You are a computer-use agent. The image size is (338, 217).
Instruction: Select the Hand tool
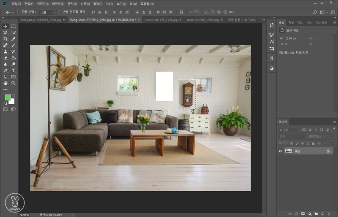pyautogui.click(x=5, y=83)
